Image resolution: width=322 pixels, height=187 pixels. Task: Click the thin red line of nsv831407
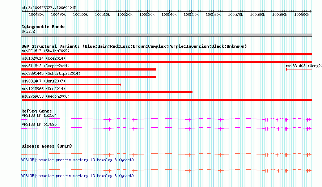click(71, 85)
